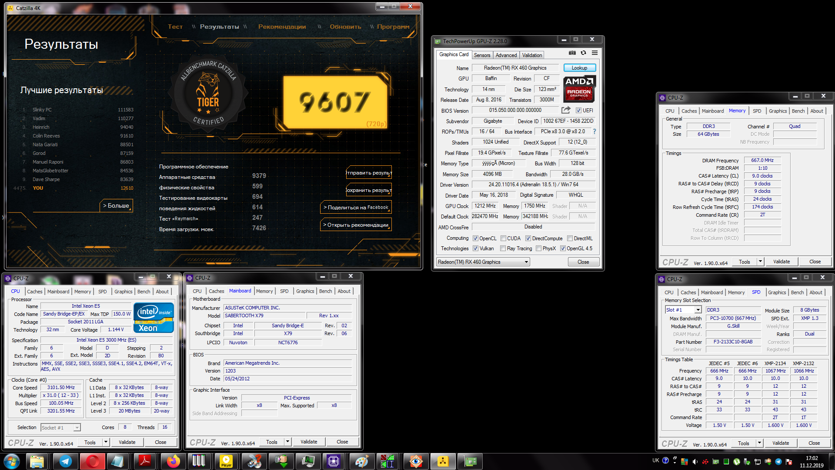Click the Close button in GPU-Z
Image resolution: width=835 pixels, height=470 pixels.
[x=583, y=262]
